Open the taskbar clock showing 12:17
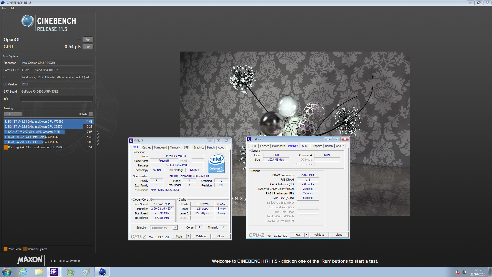 point(478,272)
